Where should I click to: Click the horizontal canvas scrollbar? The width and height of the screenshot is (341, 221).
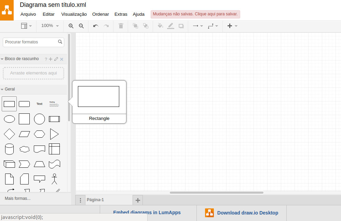(x=216, y=193)
